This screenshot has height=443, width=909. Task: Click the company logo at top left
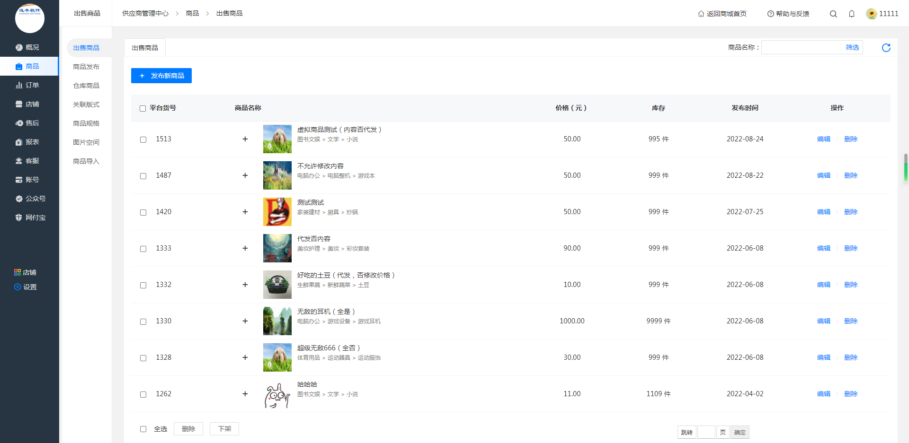click(x=29, y=18)
